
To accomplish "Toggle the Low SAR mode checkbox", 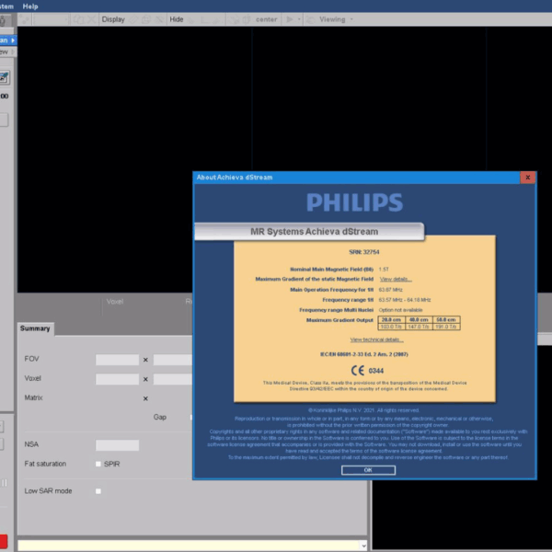I will [98, 491].
